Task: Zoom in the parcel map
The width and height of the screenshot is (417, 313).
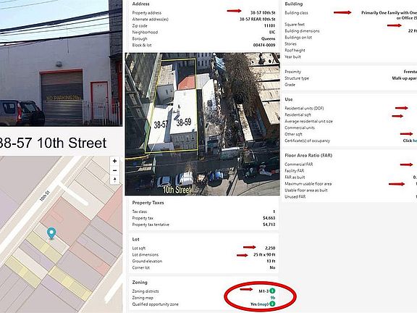Action: click(114, 161)
